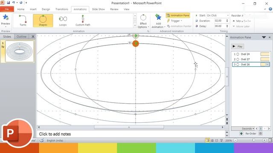Close the Animation Pane
Viewport: 273px width, 153px height.
click(270, 37)
